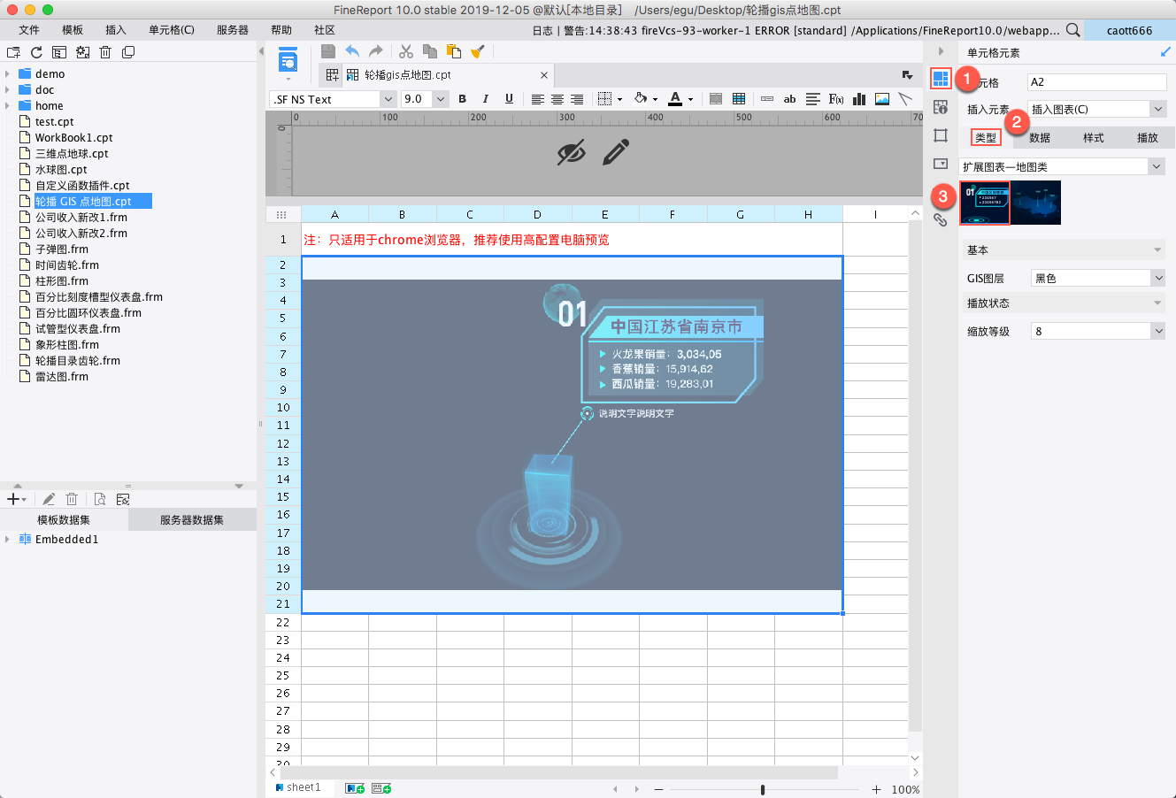
Task: Open the 插入元素 insert chart dropdown
Action: click(x=1158, y=110)
